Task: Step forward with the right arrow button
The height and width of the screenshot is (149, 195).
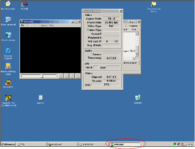Action: click(x=72, y=76)
